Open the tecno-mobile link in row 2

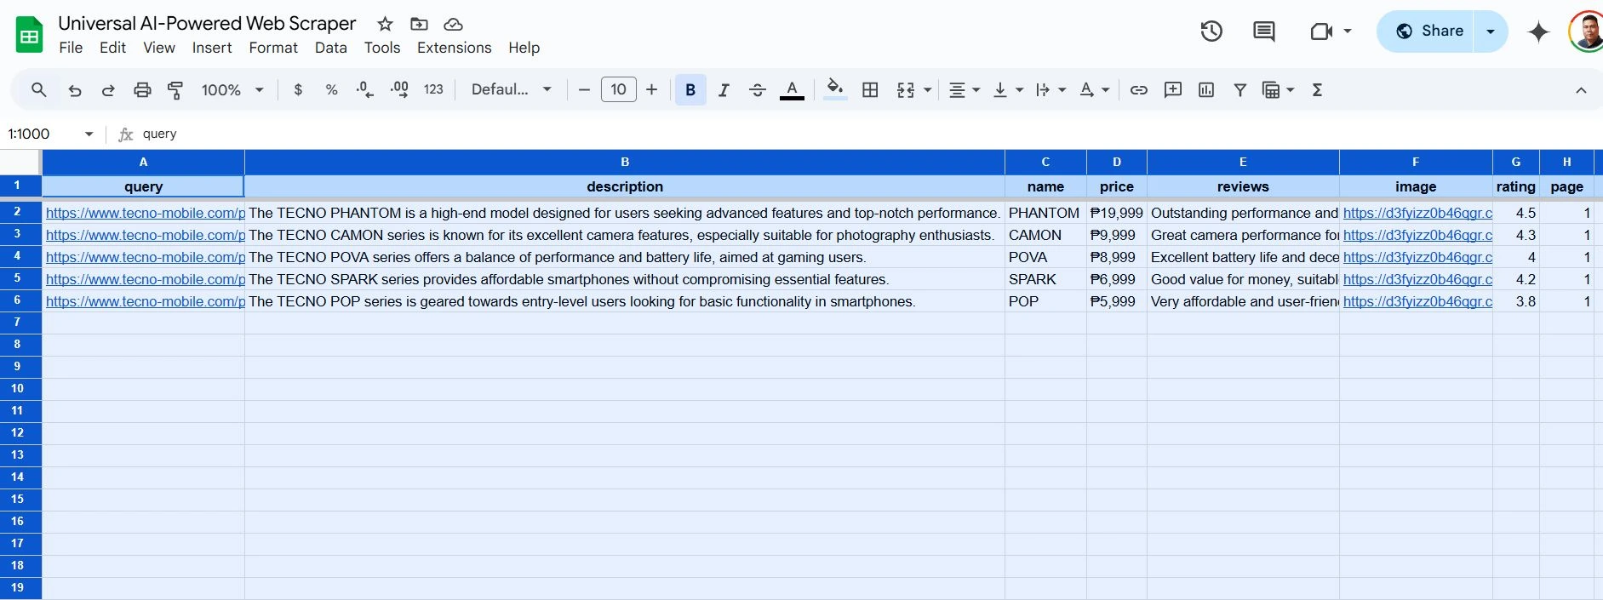pos(145,213)
